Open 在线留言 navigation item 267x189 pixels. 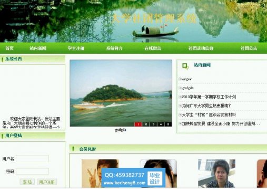tap(153, 48)
